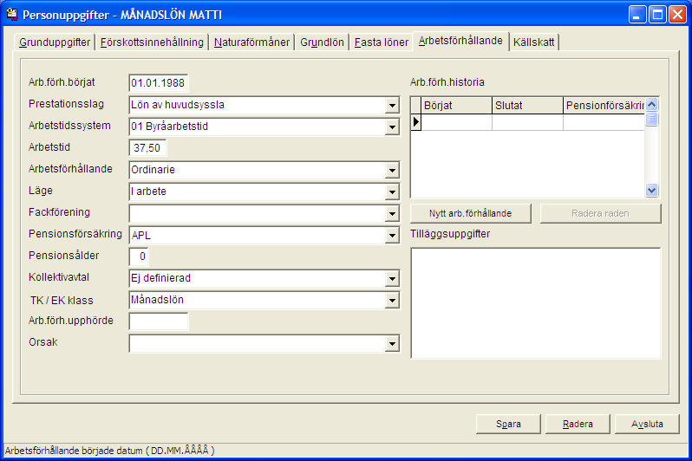
Task: Click the history list scroll down arrow
Action: pos(652,190)
